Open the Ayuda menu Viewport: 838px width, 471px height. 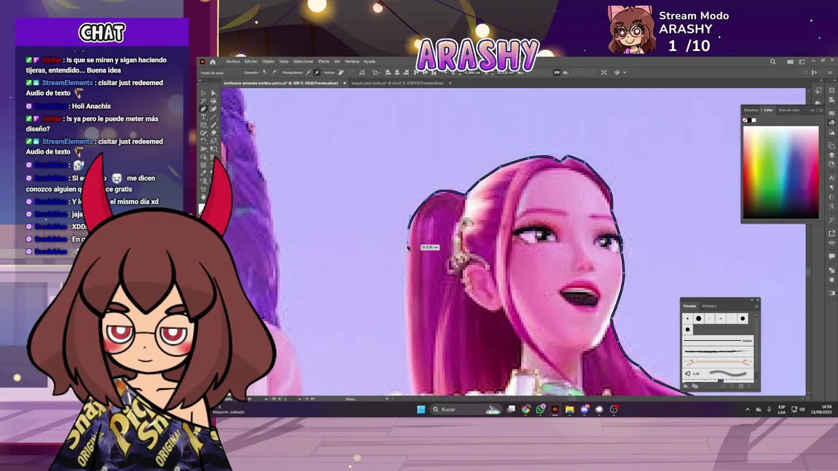pos(370,61)
